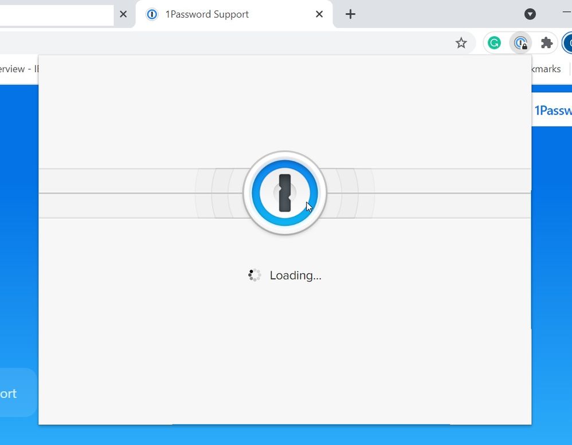The width and height of the screenshot is (572, 445).
Task: Click the 1Password keyhole logo in popup
Action: pos(285,193)
